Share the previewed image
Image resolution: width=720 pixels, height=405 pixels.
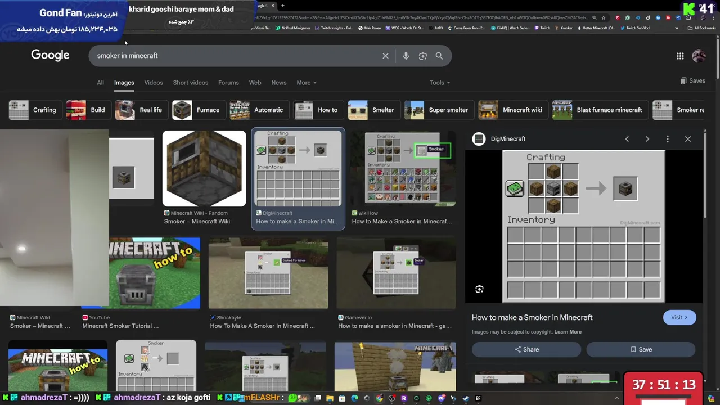pyautogui.click(x=526, y=349)
